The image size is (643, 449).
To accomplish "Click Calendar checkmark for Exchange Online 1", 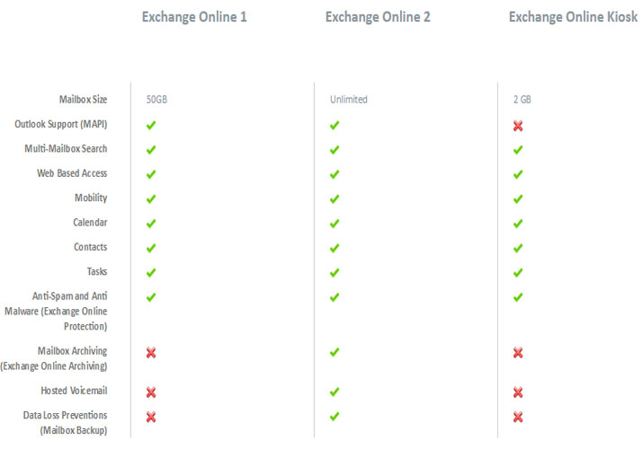I will click(151, 224).
